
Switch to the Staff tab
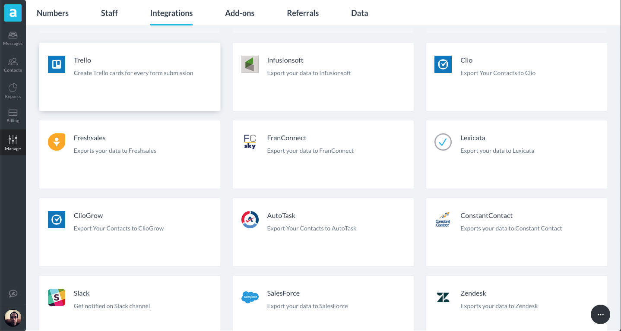pos(109,13)
